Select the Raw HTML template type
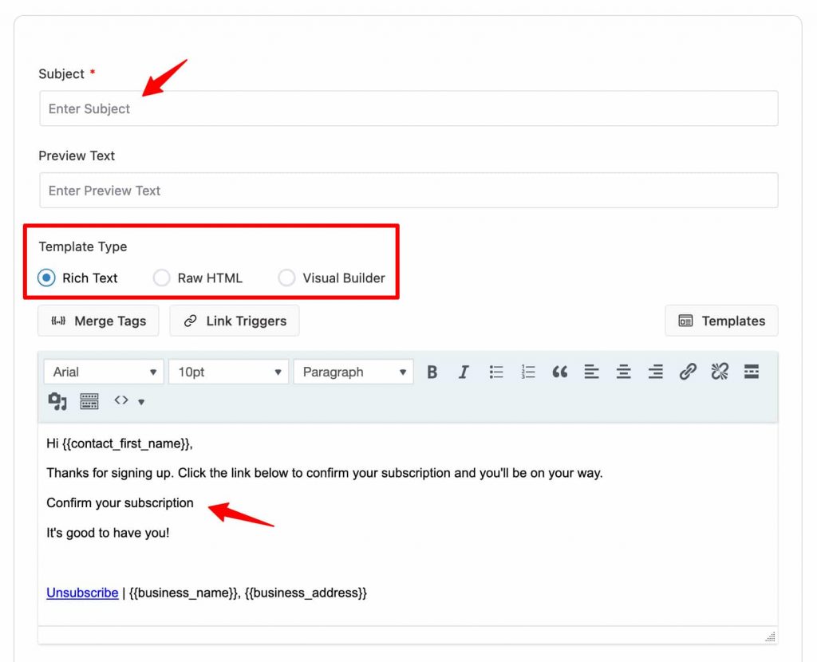This screenshot has width=817, height=662. point(161,278)
